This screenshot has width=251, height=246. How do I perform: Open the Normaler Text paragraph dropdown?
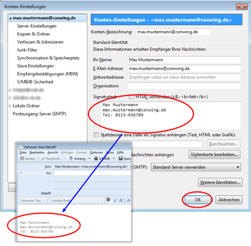pos(33,200)
